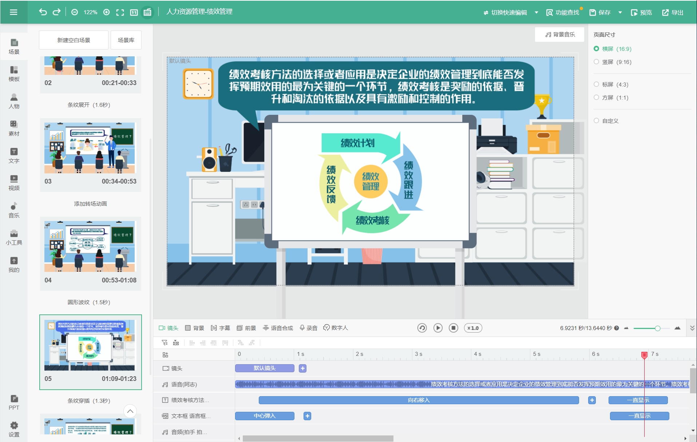
Task: Select 竖屏 (9:16) page size
Action: (613, 62)
